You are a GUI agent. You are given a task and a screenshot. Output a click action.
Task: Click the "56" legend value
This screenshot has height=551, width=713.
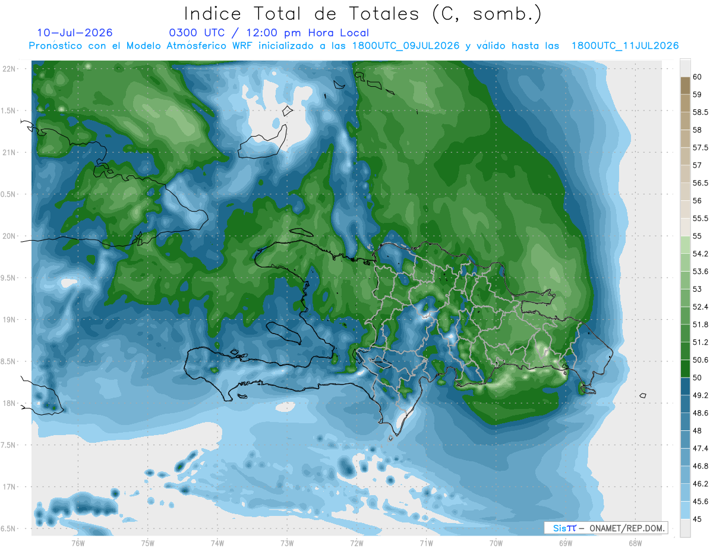697,200
